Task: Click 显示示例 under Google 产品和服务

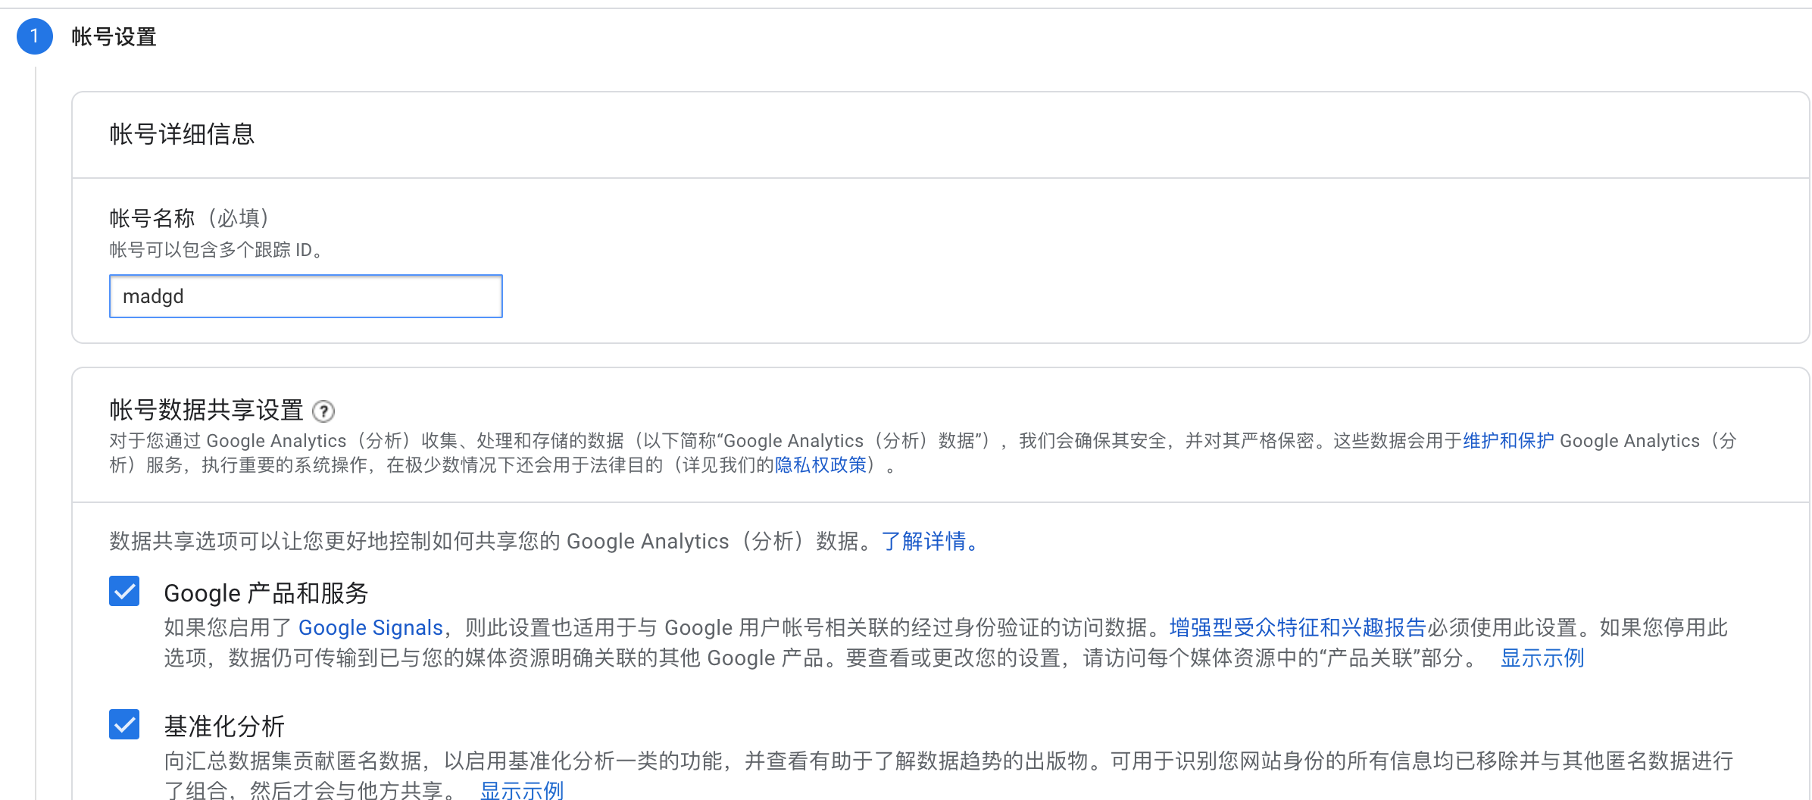Action: coord(1542,658)
